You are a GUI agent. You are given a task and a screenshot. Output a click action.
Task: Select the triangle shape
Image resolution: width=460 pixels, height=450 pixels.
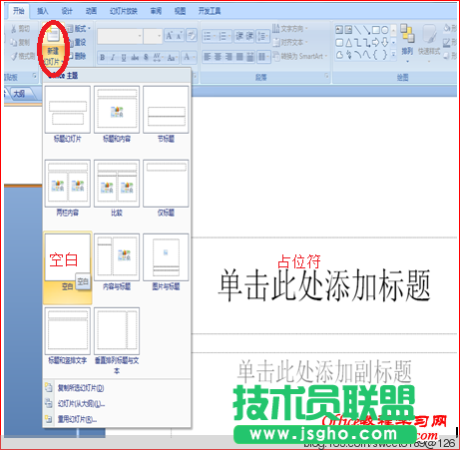[x=348, y=42]
